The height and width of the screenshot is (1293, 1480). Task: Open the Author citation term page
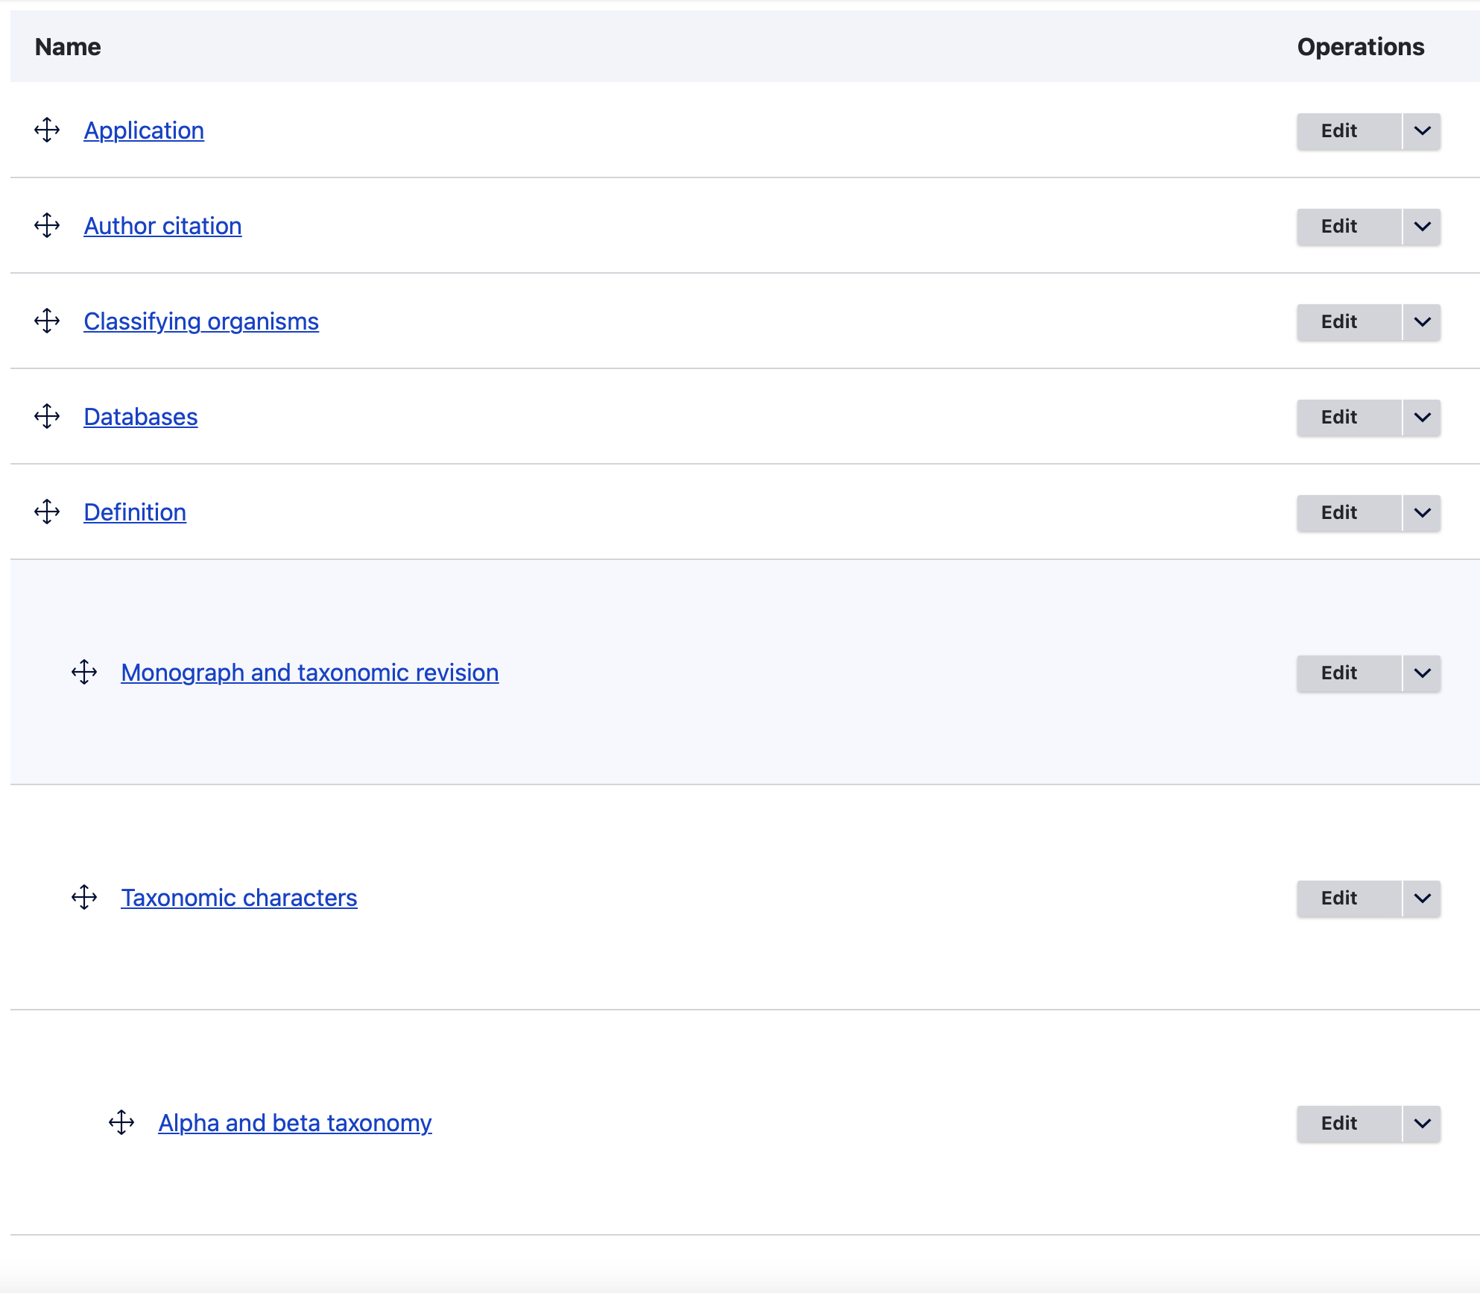click(162, 226)
